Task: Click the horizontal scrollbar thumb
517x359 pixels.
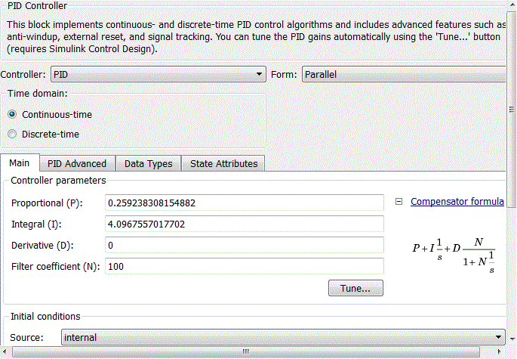Action: click(x=245, y=351)
